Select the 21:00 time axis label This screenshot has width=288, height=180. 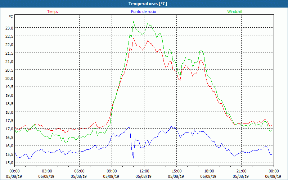241,171
